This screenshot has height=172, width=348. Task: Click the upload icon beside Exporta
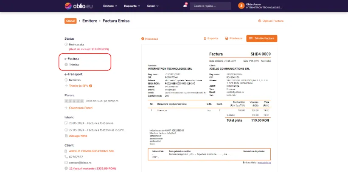pos(205,38)
